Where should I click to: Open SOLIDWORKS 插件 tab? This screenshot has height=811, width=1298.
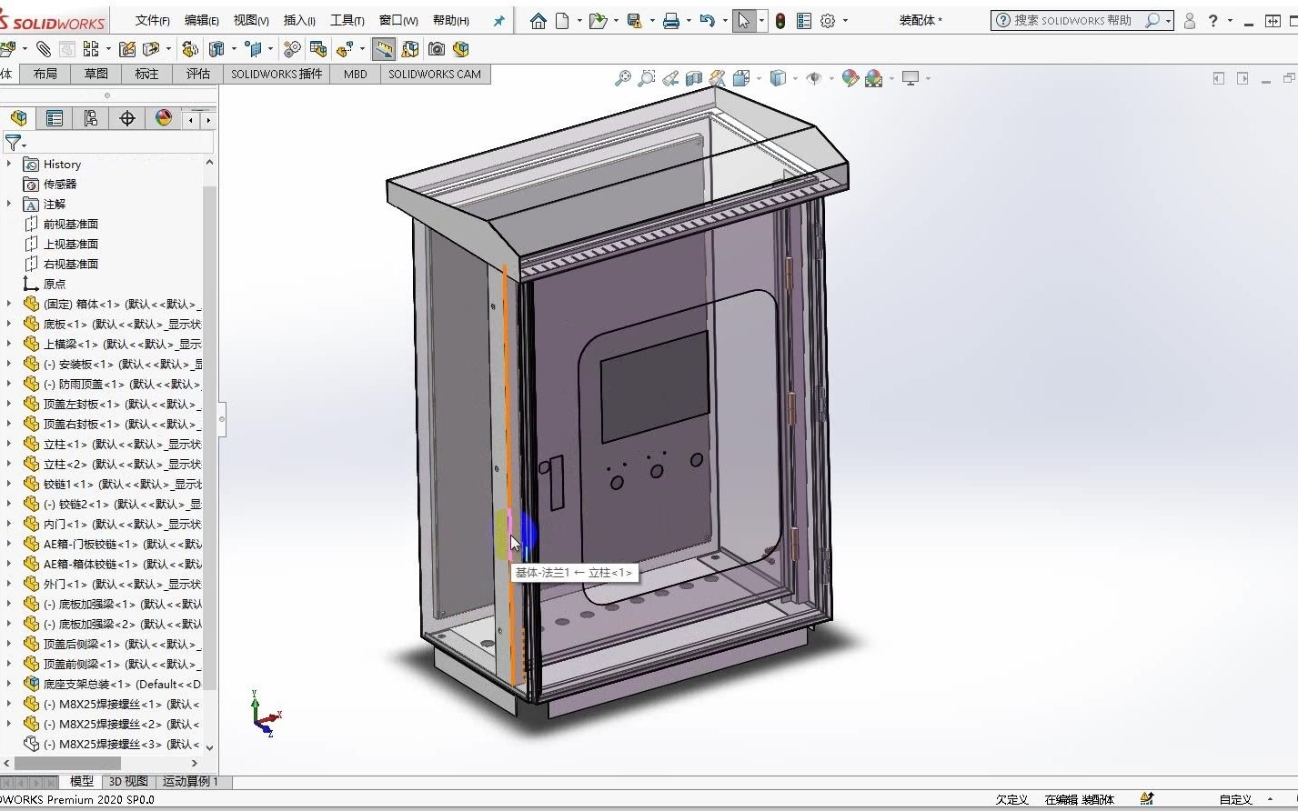pos(277,74)
